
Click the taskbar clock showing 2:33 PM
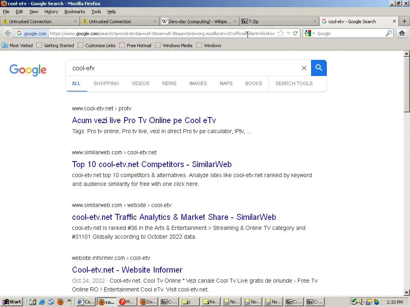394,302
